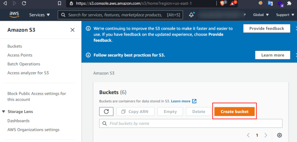This screenshot has width=297, height=142.
Task: Open the Support dropdown menu
Action: click(x=285, y=15)
